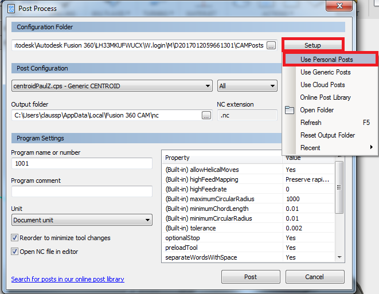Select Use Personal Posts menu item
Screen dimensions: 379x294
tap(330, 60)
